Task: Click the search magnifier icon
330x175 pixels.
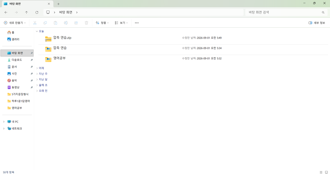Action: [323, 13]
